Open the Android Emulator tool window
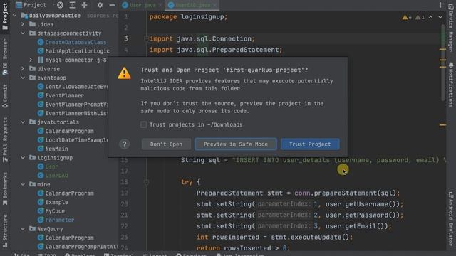Screen dimensions: 456x256 coord(451,219)
